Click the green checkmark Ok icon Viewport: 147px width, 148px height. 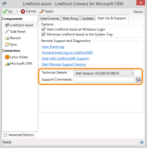click(x=5, y=11)
